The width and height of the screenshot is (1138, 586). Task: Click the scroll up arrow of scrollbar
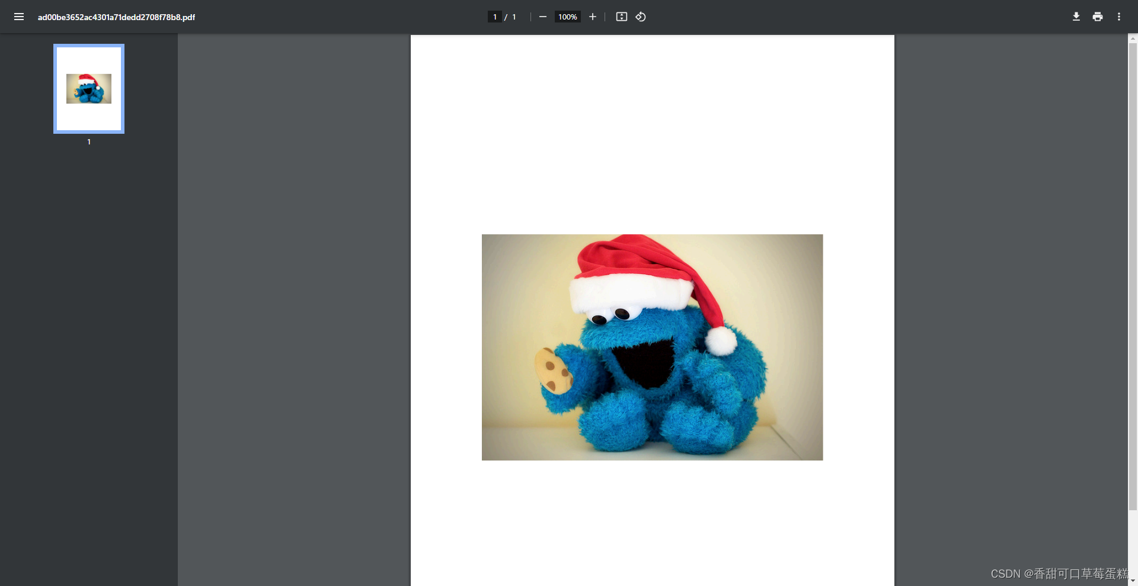click(1133, 38)
